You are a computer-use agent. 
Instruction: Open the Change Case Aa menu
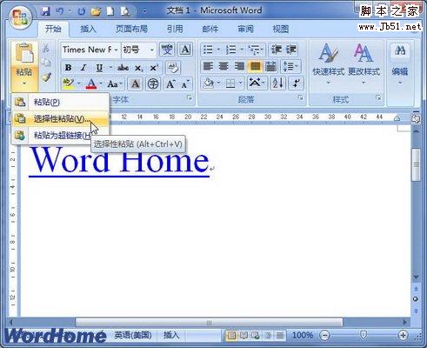[x=114, y=84]
